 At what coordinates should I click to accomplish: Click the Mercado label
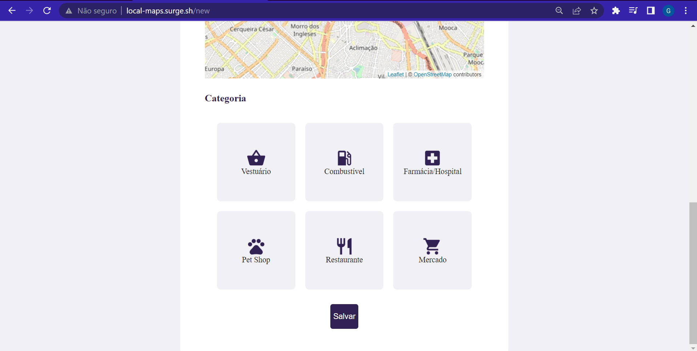point(432,260)
